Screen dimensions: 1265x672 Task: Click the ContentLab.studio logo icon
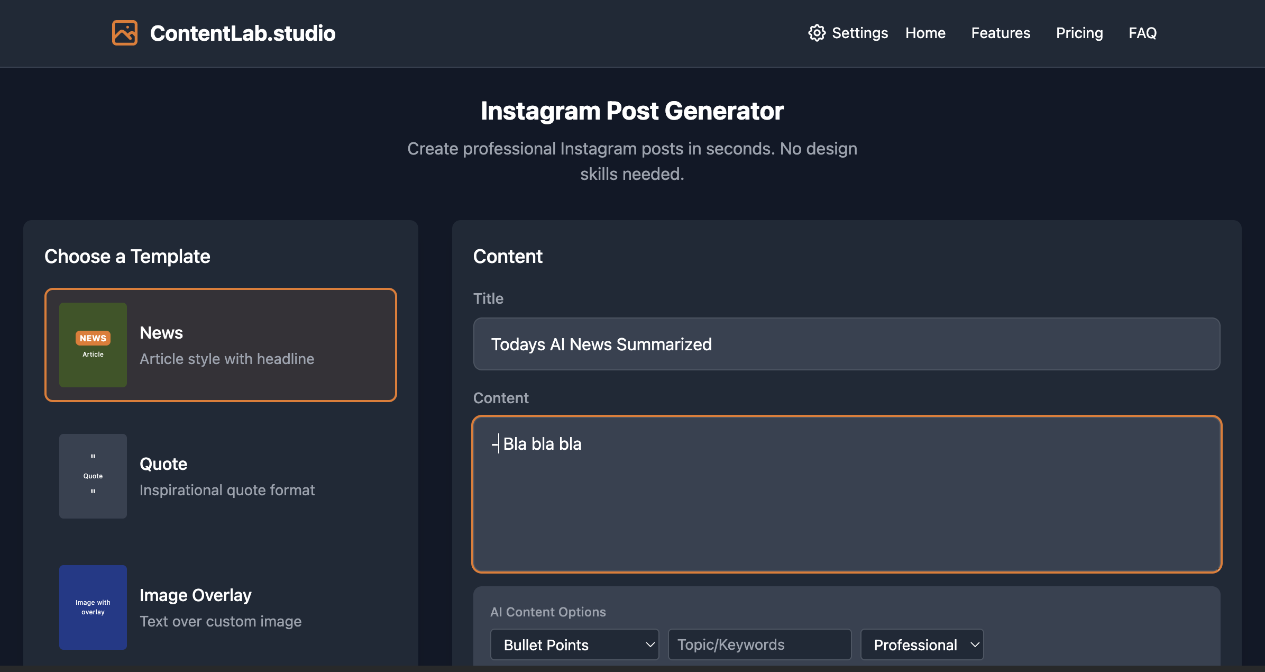tap(124, 33)
